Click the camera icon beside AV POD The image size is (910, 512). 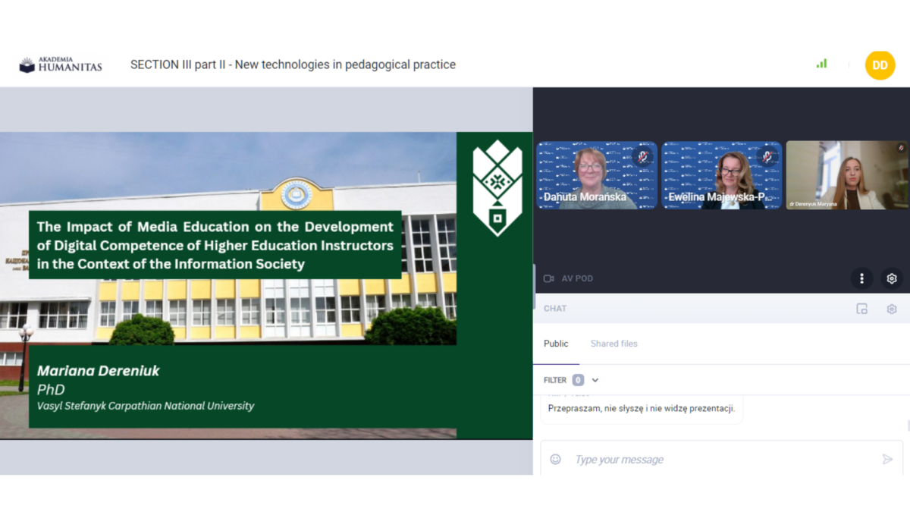click(x=549, y=278)
